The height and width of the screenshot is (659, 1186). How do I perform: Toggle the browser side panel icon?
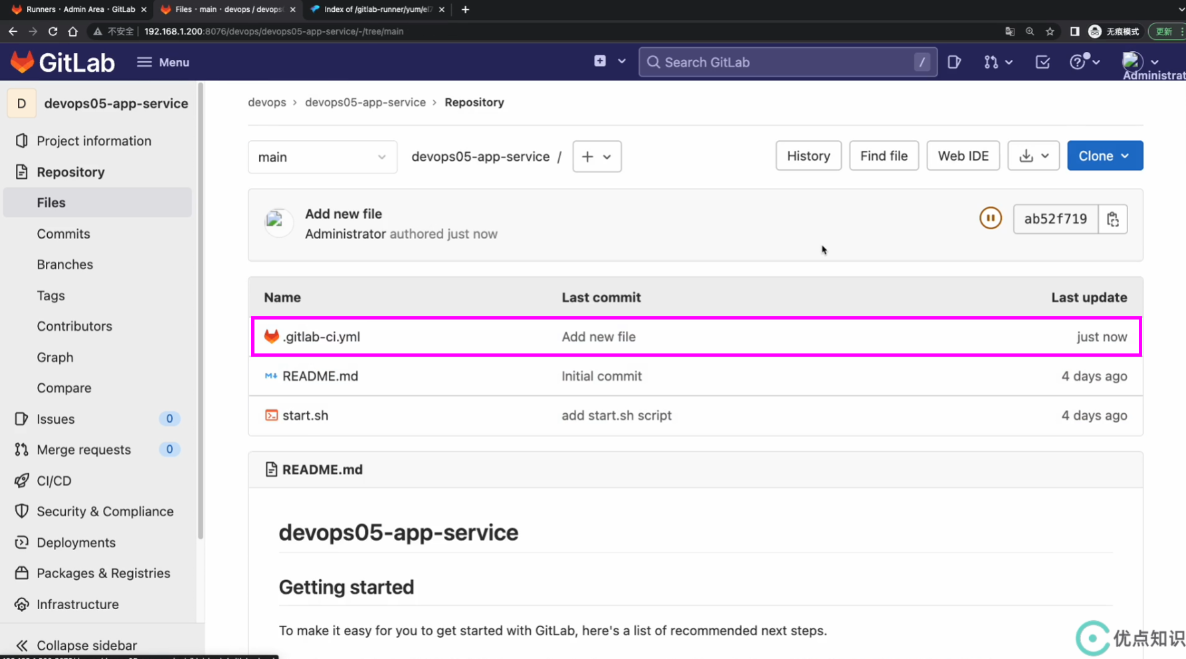pos(1074,31)
